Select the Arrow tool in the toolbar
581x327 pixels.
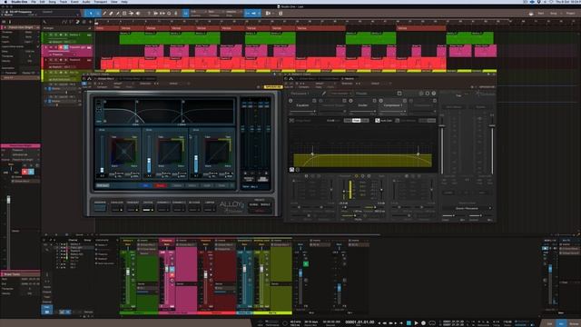pyautogui.click(x=91, y=13)
